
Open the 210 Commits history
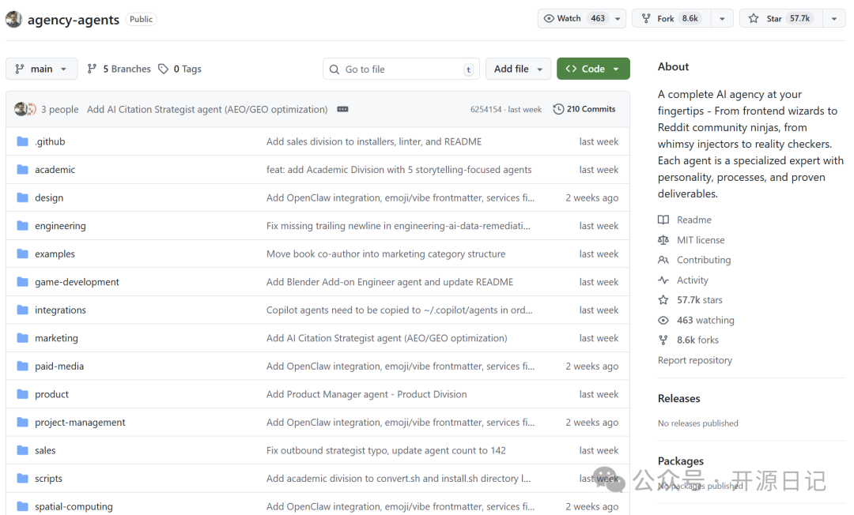pos(591,108)
